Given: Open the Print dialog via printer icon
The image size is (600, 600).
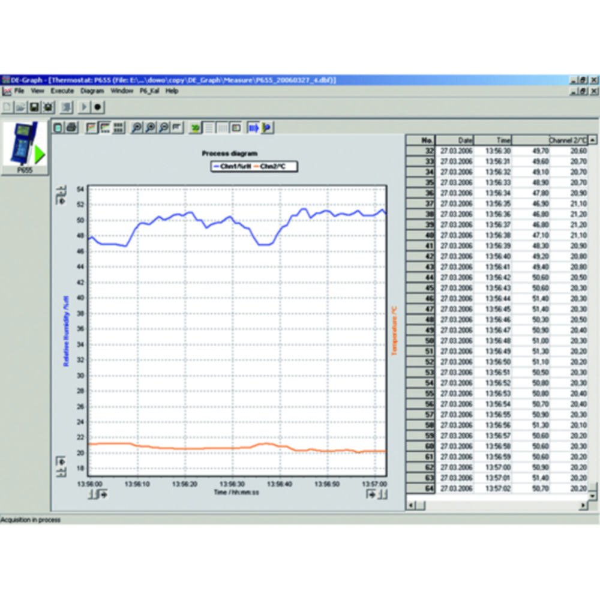Looking at the screenshot, I should [72, 127].
